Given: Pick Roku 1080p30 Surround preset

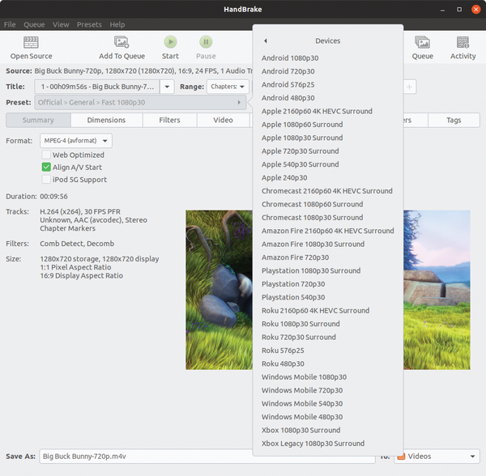Looking at the screenshot, I should [328, 324].
